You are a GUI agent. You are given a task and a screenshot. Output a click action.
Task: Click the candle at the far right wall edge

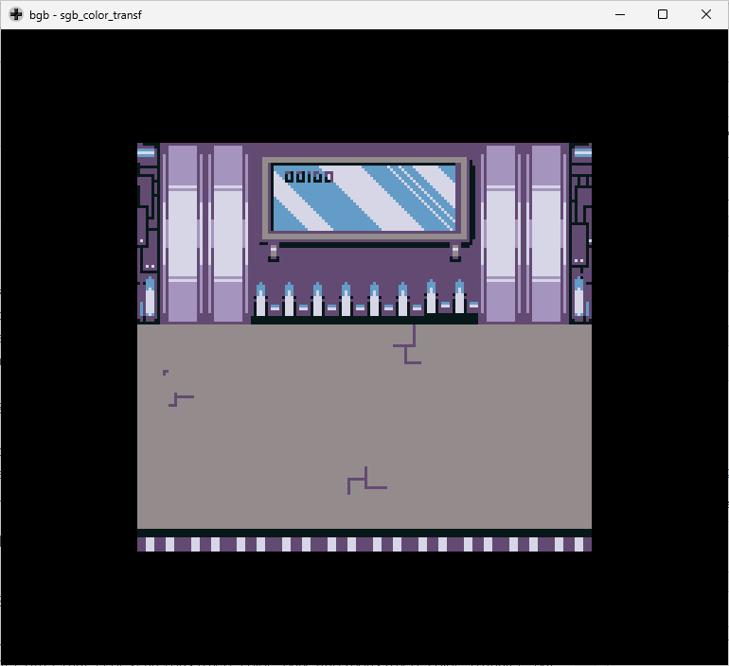point(578,297)
